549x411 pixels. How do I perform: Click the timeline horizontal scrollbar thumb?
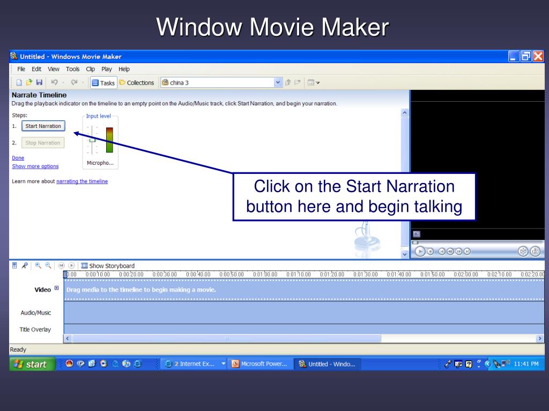tap(226, 338)
